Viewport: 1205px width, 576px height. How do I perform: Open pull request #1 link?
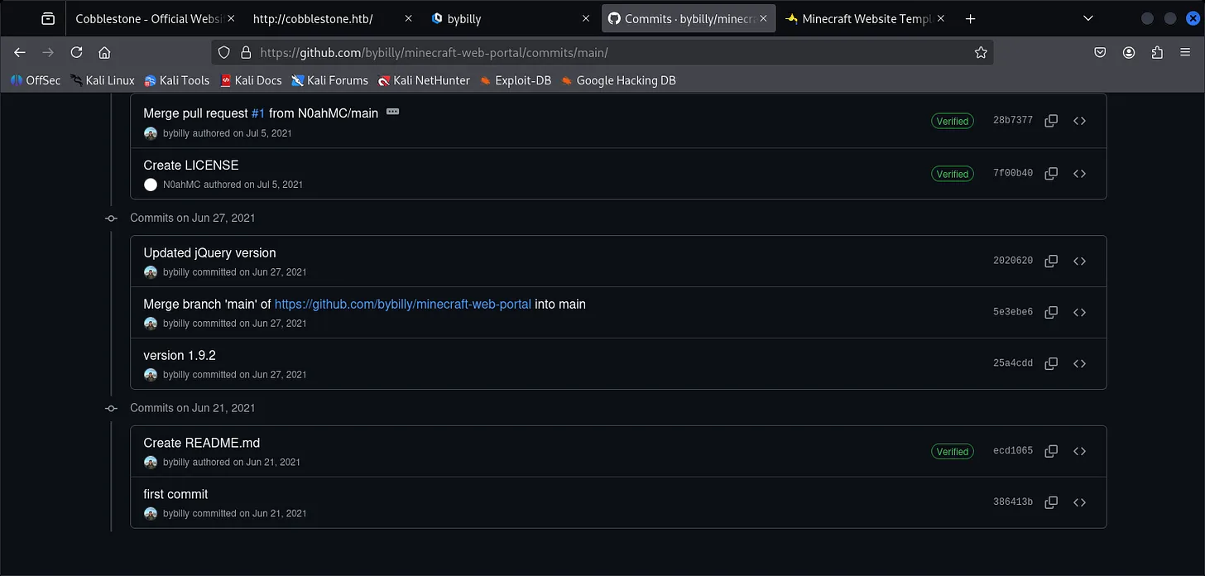point(258,113)
